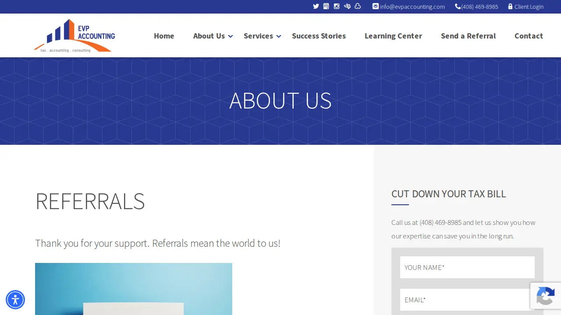This screenshot has height=315, width=561.
Task: Expand the Services dropdown chevron
Action: [279, 36]
